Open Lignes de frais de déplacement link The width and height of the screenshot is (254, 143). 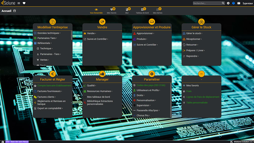203,97
